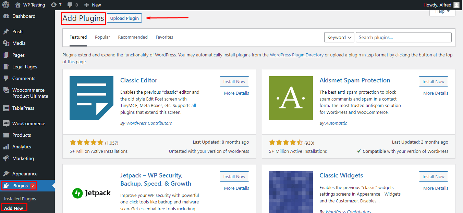Open the WordPress Plugin Directory link

297,55
